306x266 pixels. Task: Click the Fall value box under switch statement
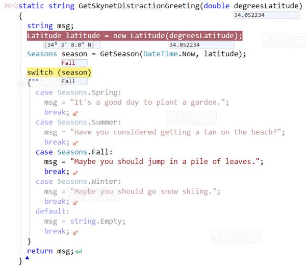(74, 81)
